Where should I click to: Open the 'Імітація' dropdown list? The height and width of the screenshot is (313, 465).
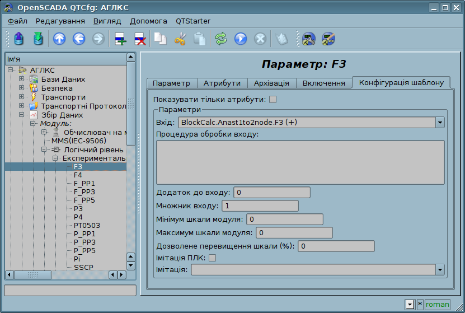(439, 270)
